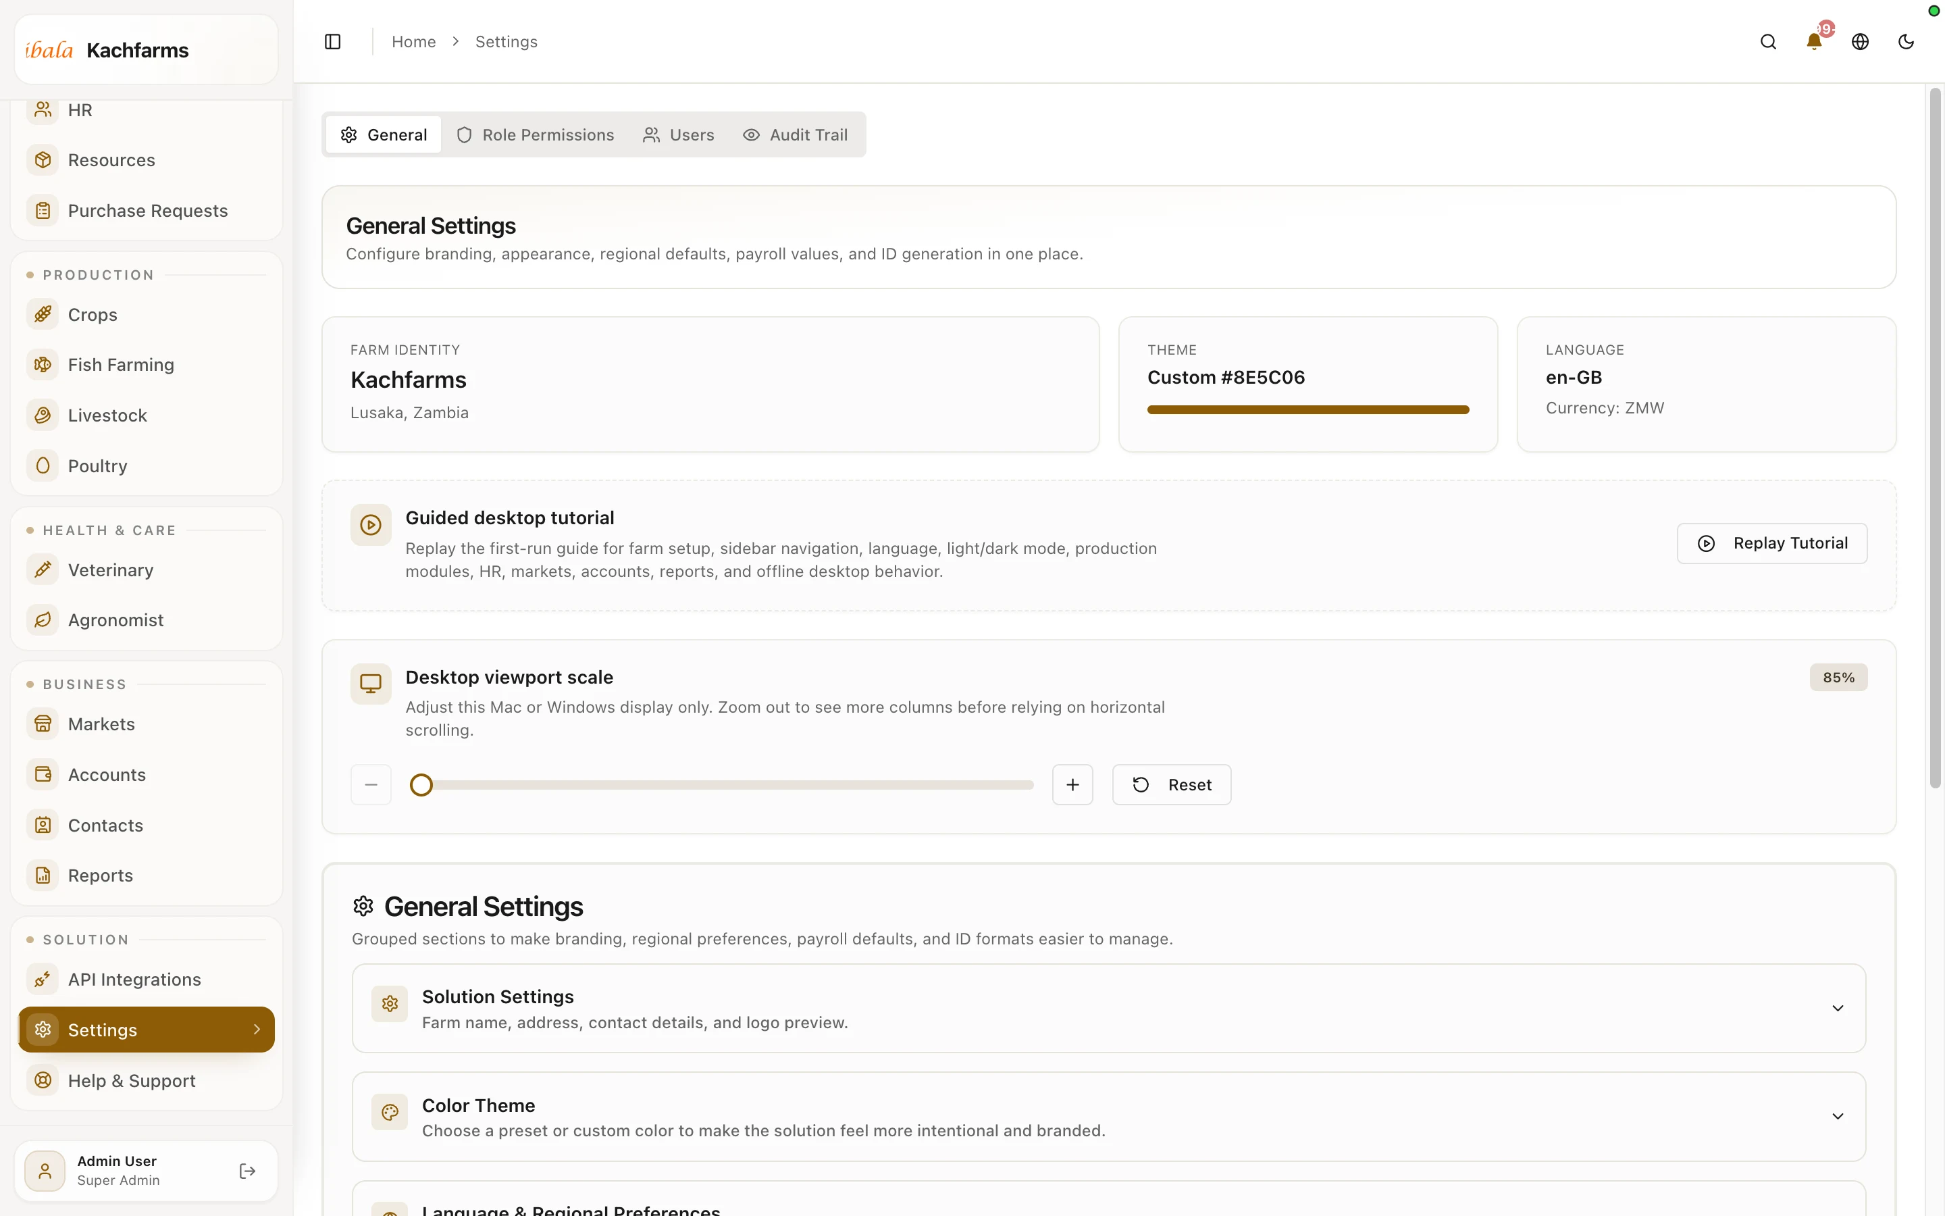This screenshot has height=1216, width=1945.
Task: Click the viewport scale slider handle
Action: [x=421, y=785]
